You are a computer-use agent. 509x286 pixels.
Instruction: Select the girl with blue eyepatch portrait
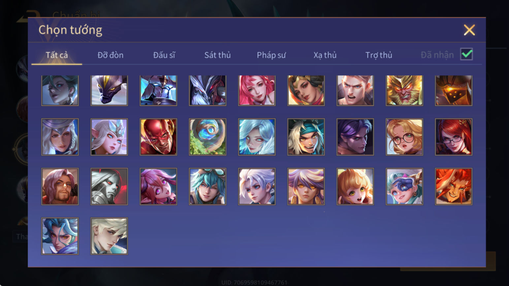[404, 186]
